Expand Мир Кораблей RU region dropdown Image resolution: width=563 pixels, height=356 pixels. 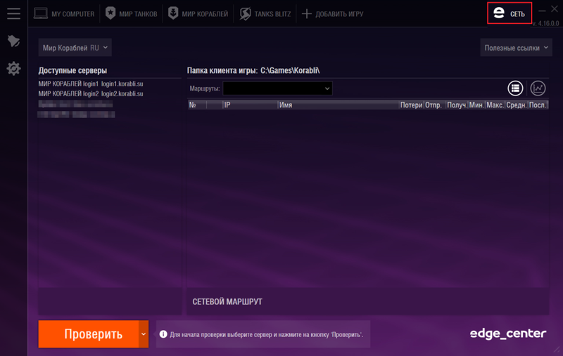(x=75, y=48)
